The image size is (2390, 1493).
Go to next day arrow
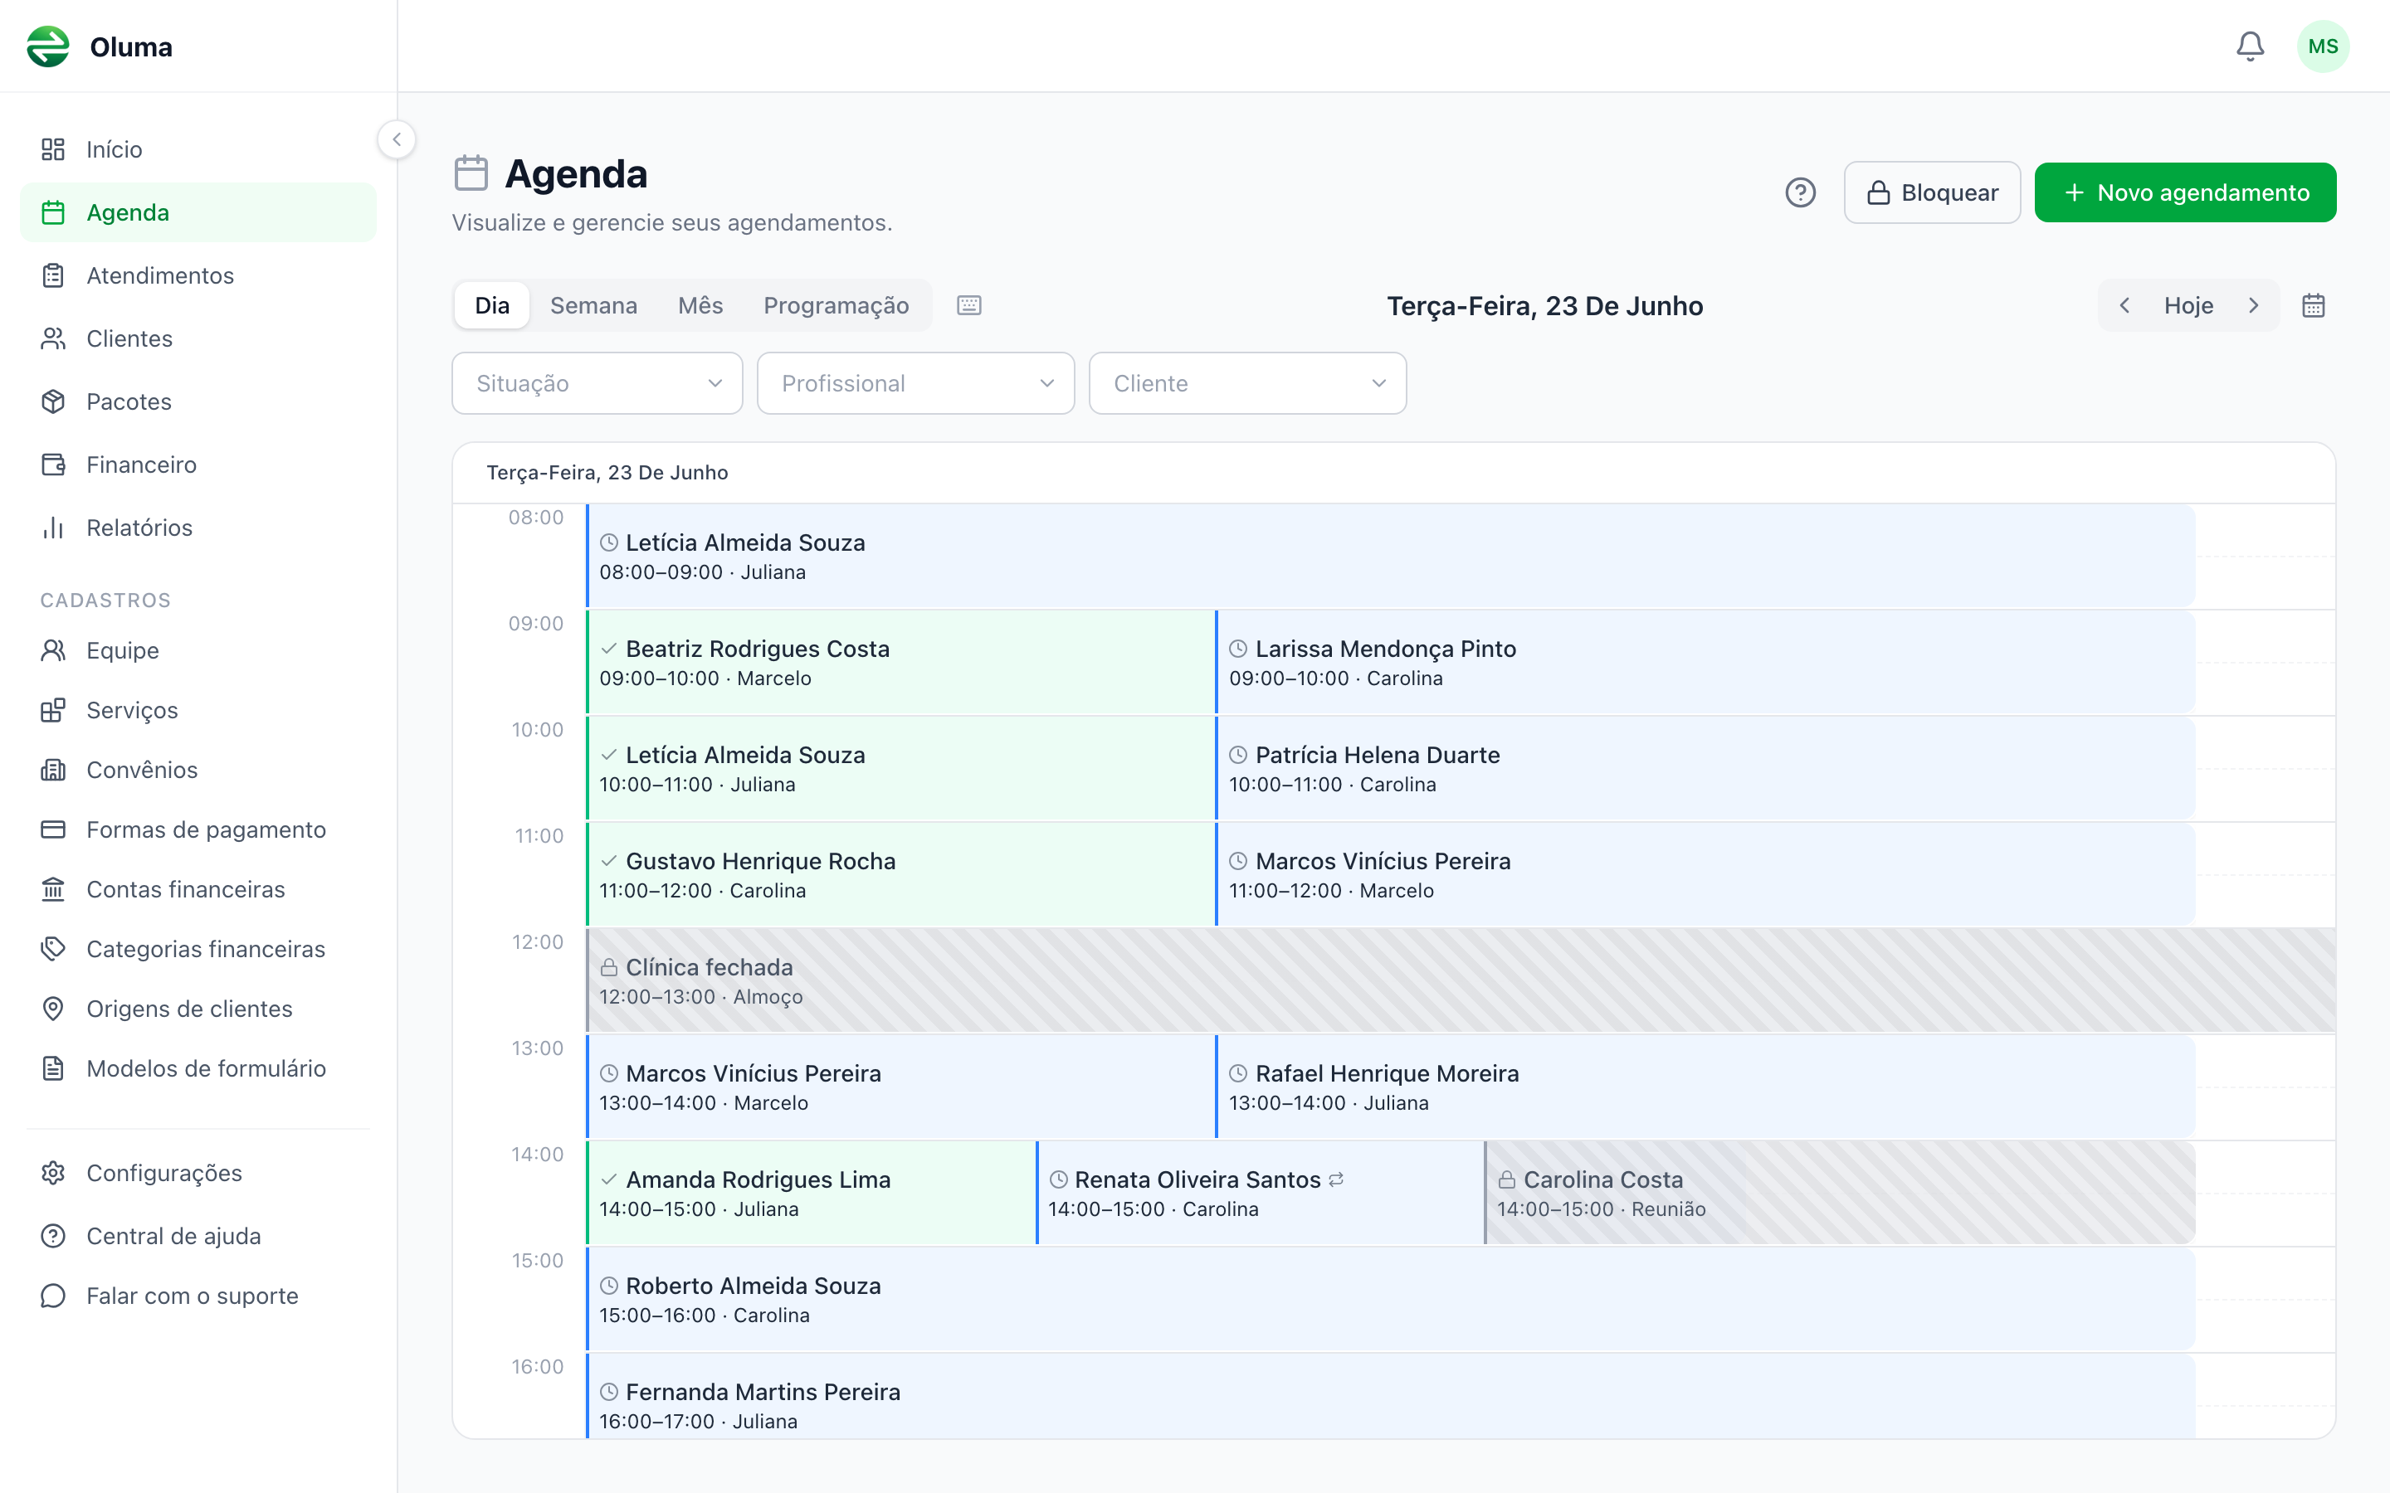(2254, 305)
